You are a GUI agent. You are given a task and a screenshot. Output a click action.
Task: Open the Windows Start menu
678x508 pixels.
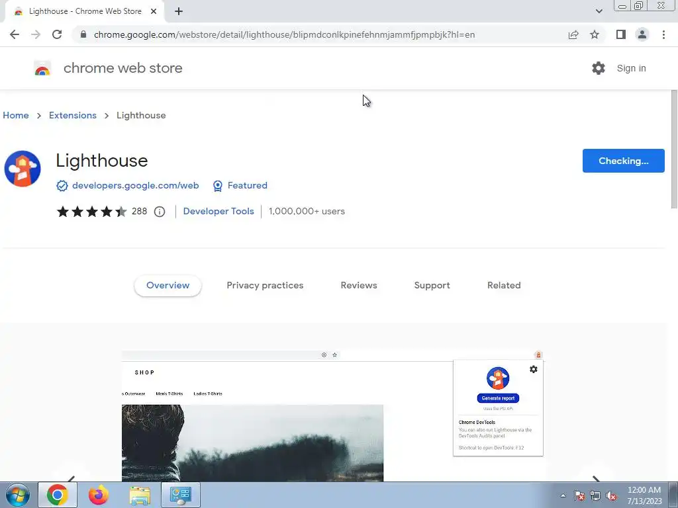point(18,495)
